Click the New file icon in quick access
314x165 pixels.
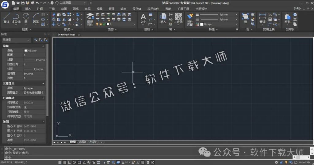tap(13, 3)
